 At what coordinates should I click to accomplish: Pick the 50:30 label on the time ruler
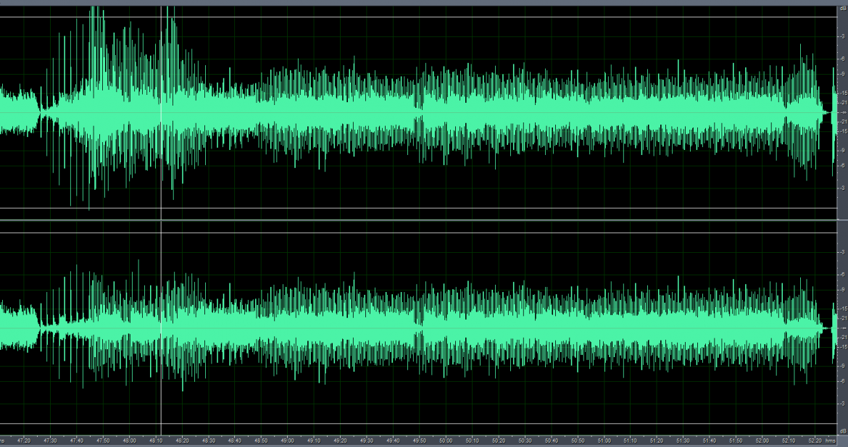pyautogui.click(x=525, y=440)
